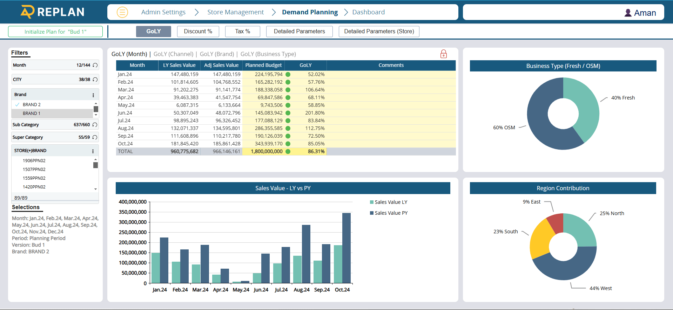Screen dimensions: 673x310
Task: Switch to the GoLY (Channel) tab
Action: coord(173,54)
